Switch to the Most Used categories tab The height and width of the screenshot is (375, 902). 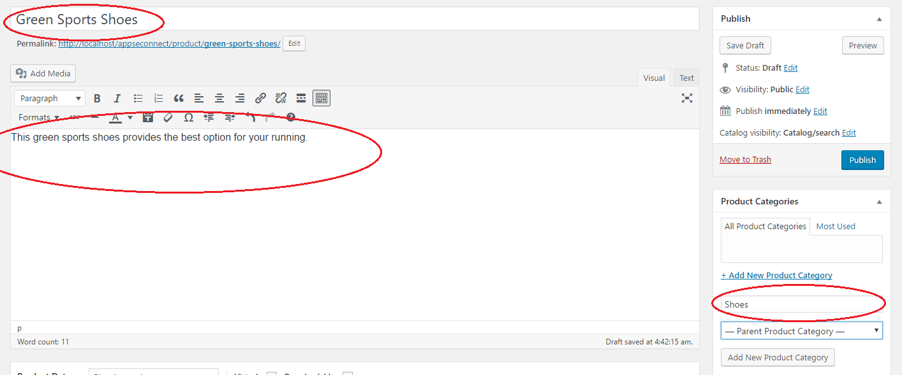click(836, 226)
